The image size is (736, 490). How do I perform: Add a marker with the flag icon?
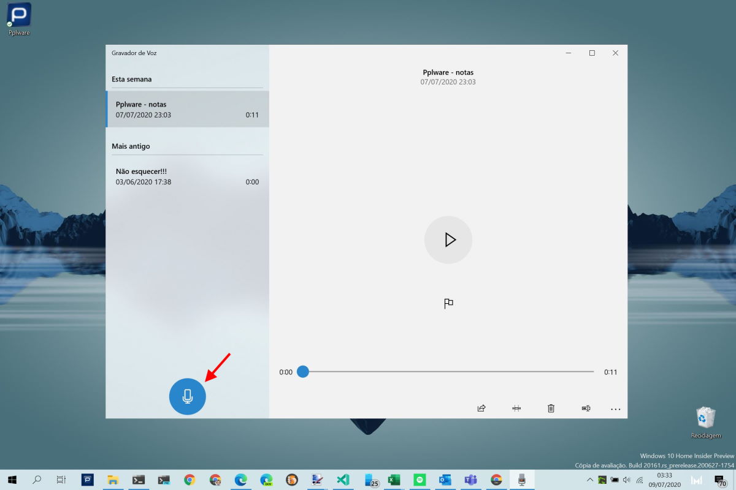point(448,303)
